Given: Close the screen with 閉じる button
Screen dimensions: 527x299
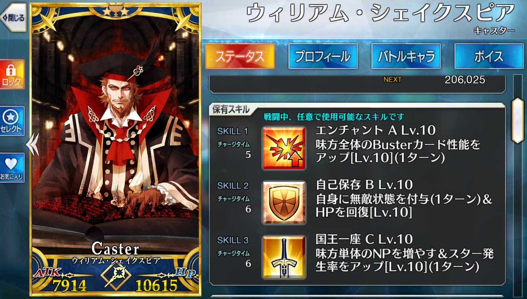Looking at the screenshot, I should 13,17.
